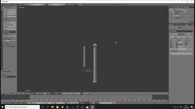The height and width of the screenshot is (109, 195).
Task: Click the timeline editor type icon
Action: tap(3, 103)
